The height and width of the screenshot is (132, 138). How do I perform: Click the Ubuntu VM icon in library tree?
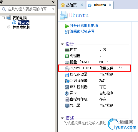coord(14,22)
